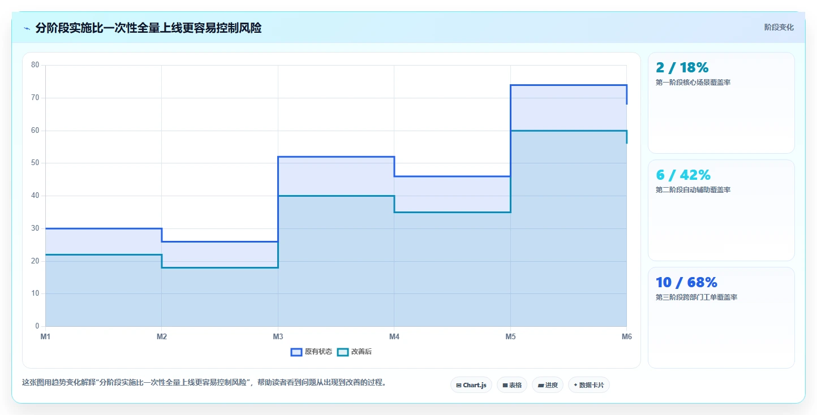
Task: Click the lightning icon beside the title
Action: point(27,28)
